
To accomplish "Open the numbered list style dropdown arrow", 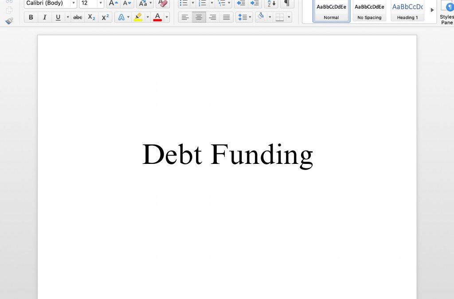I will (211, 4).
